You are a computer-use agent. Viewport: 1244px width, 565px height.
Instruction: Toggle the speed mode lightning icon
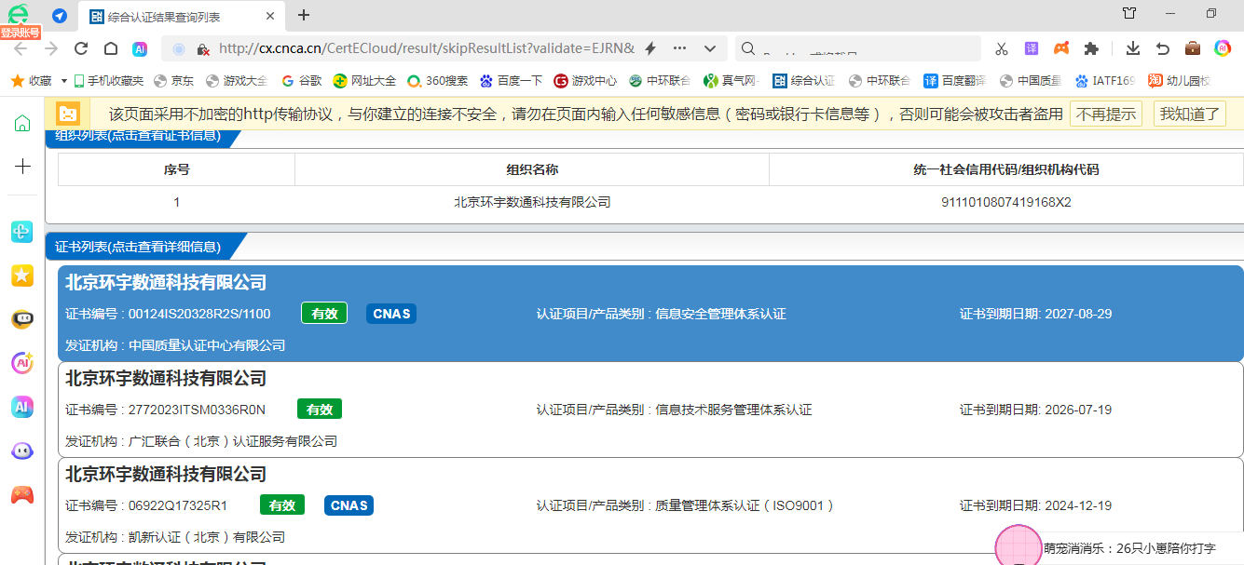click(x=650, y=48)
